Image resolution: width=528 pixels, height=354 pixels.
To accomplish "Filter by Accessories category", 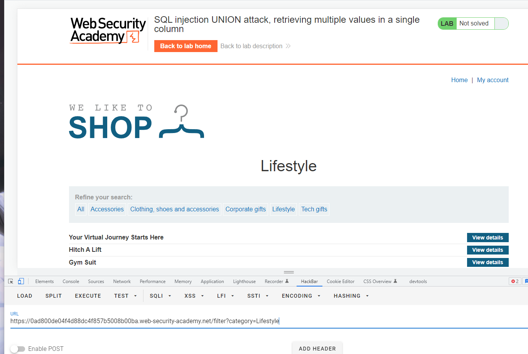I will (x=107, y=209).
